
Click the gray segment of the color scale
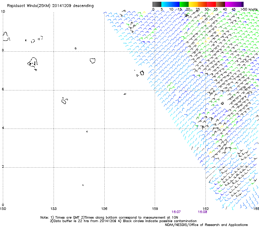pyautogui.click(x=157, y=4)
